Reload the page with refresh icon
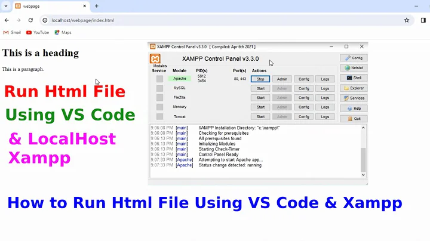 pos(30,20)
